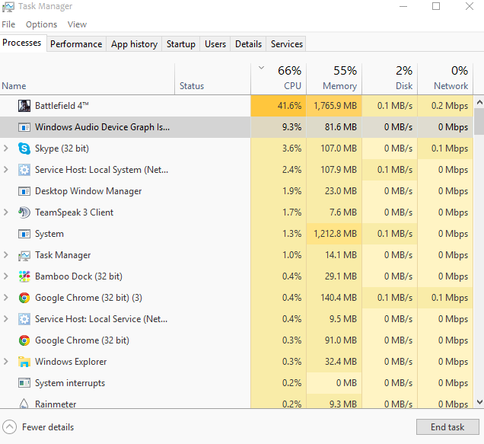Click the 7.6 MB memory cell
Viewport: 484px width, 444px height.
(x=334, y=212)
